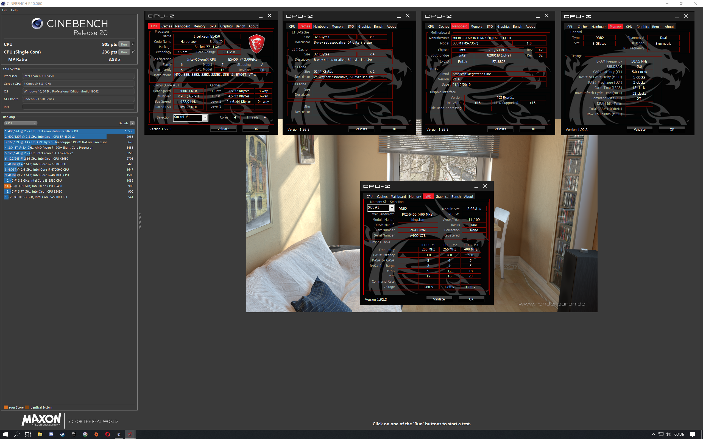Open Discord from taskbar
This screenshot has height=439, width=703.
point(51,434)
